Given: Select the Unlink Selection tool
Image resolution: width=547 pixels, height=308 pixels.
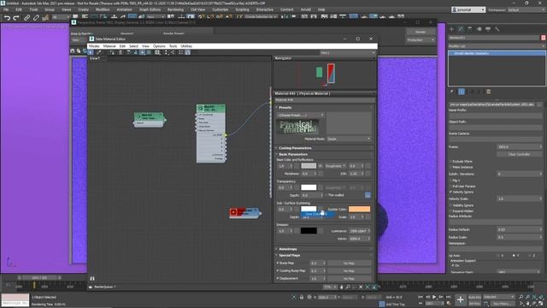Looking at the screenshot, I should pos(36,17).
